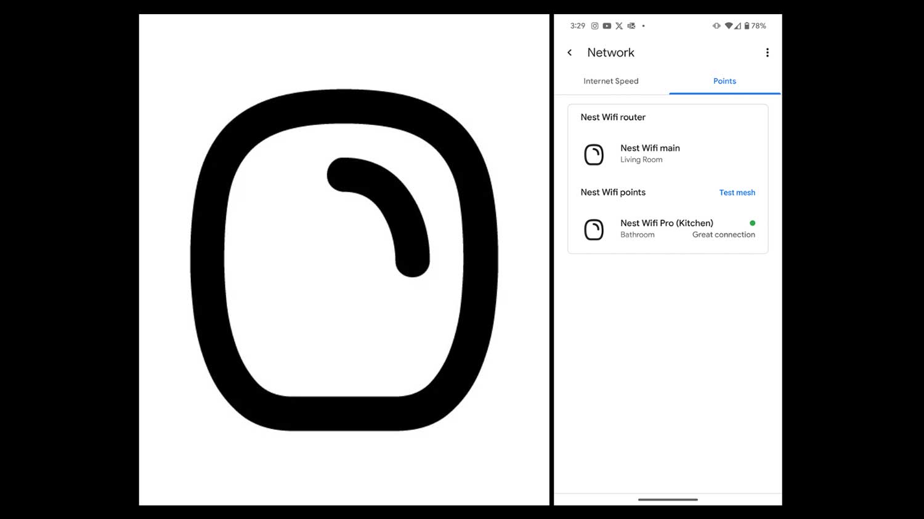Tap the battery icon showing 78%
This screenshot has width=924, height=519.
click(747, 26)
